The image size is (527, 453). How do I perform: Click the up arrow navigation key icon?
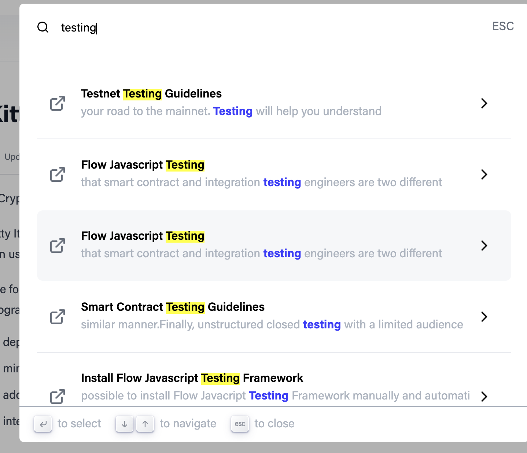[145, 424]
